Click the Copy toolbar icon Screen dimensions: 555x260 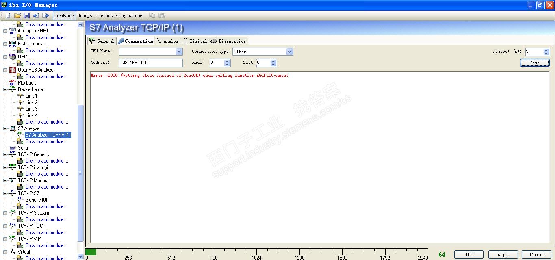pos(152,15)
